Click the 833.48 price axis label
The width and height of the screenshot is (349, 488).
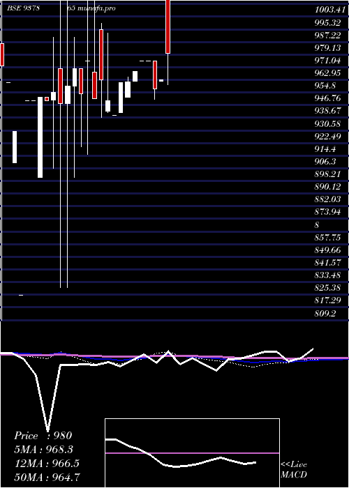(x=328, y=275)
